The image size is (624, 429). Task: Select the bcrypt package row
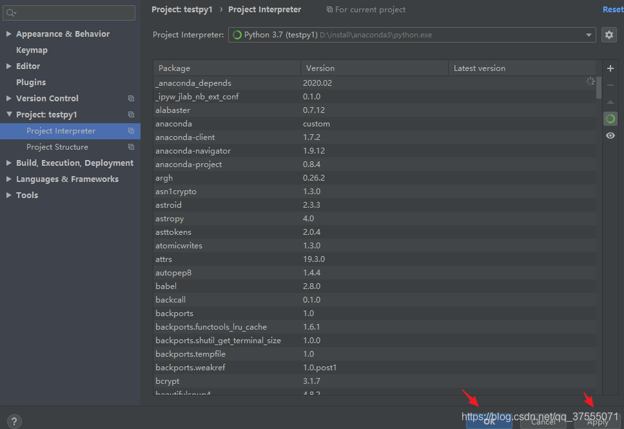375,381
